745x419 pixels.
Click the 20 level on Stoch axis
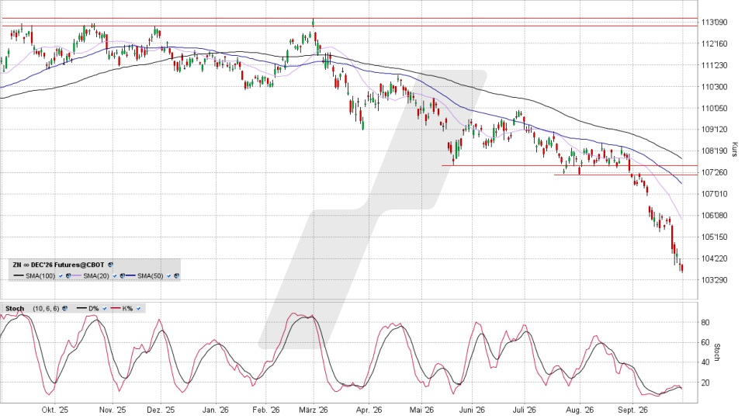click(x=705, y=383)
